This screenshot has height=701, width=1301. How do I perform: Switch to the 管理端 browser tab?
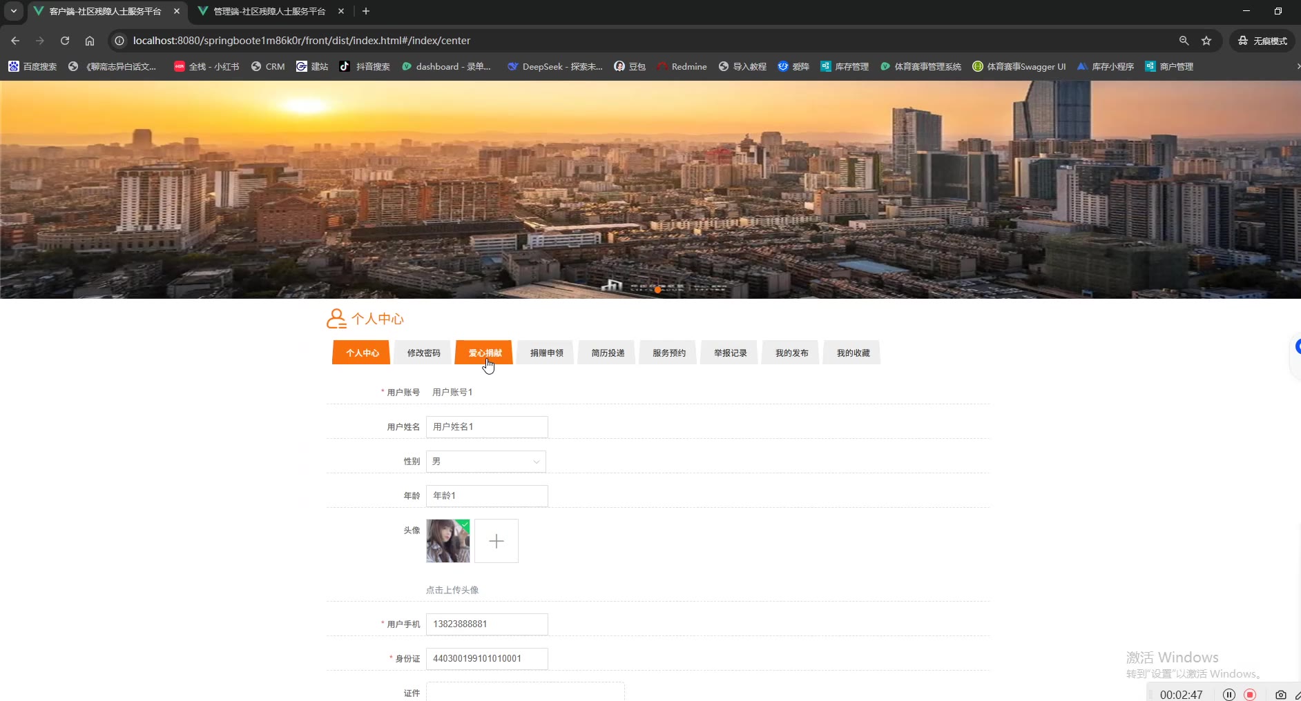269,11
